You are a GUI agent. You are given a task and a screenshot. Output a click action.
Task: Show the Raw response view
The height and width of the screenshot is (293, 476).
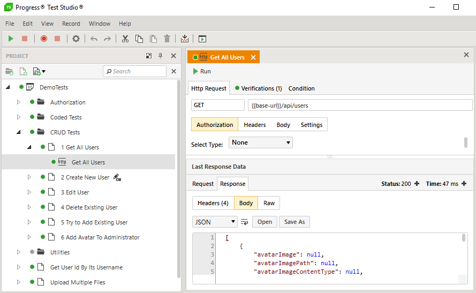[269, 203]
